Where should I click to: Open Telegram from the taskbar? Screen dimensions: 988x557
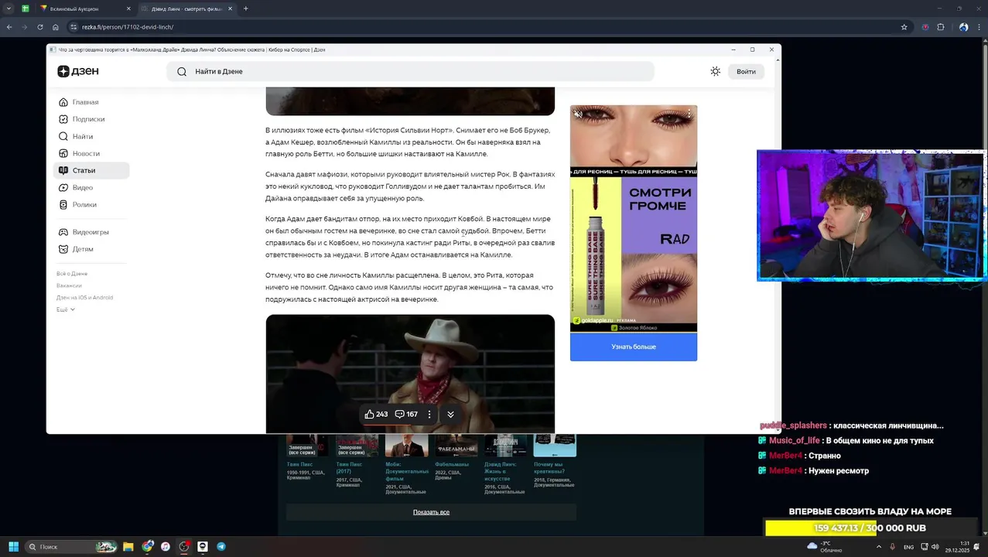pyautogui.click(x=221, y=546)
